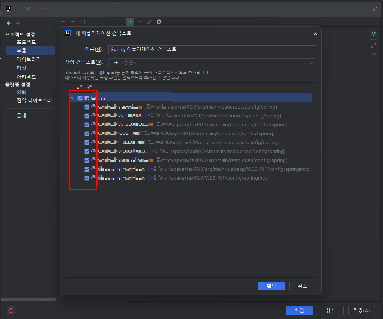Add a new module with plus icon
This screenshot has width=383, height=319.
(63, 21)
